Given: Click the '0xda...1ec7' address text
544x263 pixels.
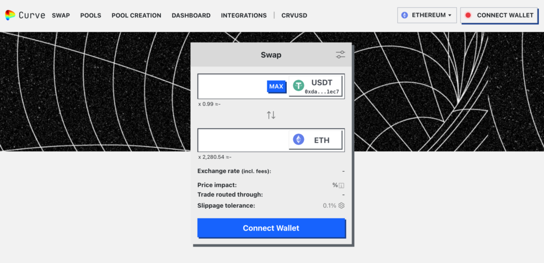Looking at the screenshot, I should [321, 92].
